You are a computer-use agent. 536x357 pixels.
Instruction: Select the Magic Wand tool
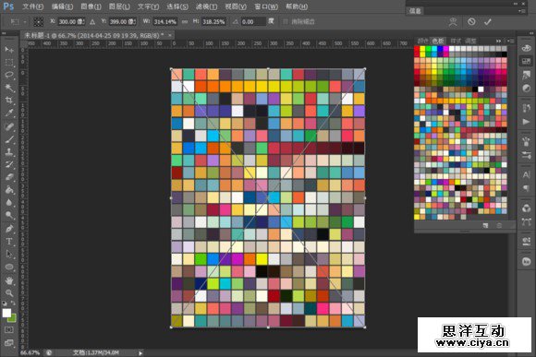click(9, 88)
